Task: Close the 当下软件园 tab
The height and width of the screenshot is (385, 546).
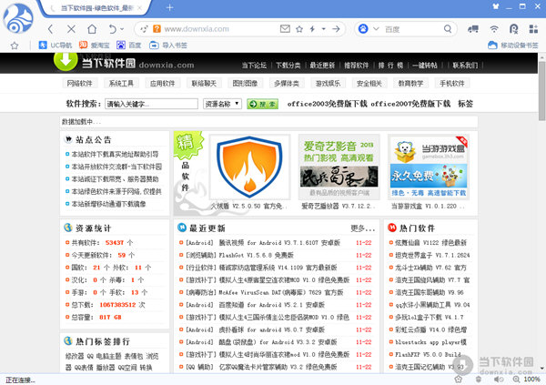Action: click(x=139, y=8)
